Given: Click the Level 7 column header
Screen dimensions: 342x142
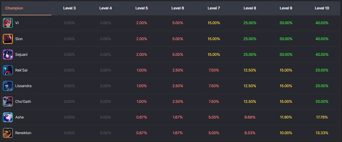Looking at the screenshot, I should tap(214, 8).
